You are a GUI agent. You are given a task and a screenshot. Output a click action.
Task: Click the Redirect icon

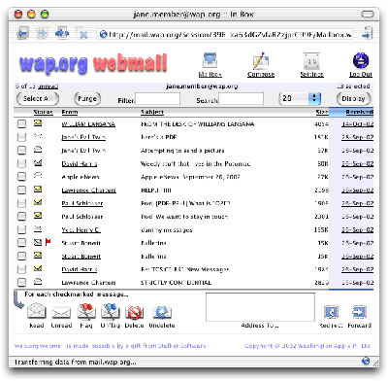(x=331, y=312)
